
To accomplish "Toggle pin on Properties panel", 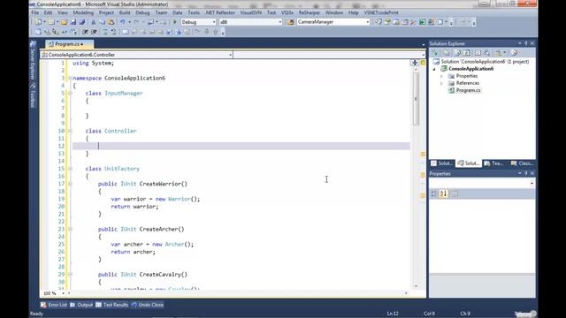I will click(525, 173).
